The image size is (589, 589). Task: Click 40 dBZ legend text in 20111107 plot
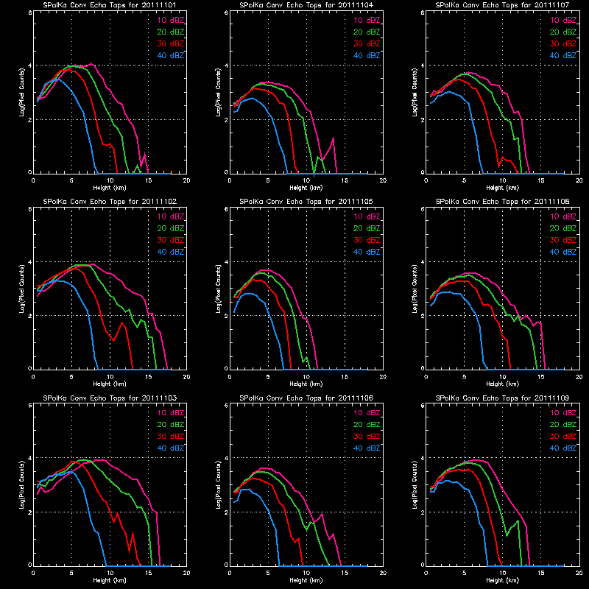click(563, 56)
